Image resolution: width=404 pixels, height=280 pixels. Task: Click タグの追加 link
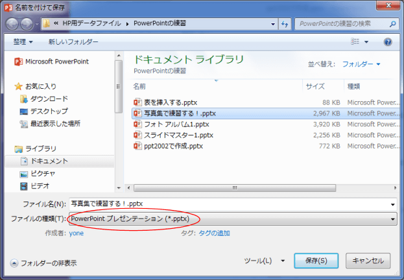tap(214, 233)
